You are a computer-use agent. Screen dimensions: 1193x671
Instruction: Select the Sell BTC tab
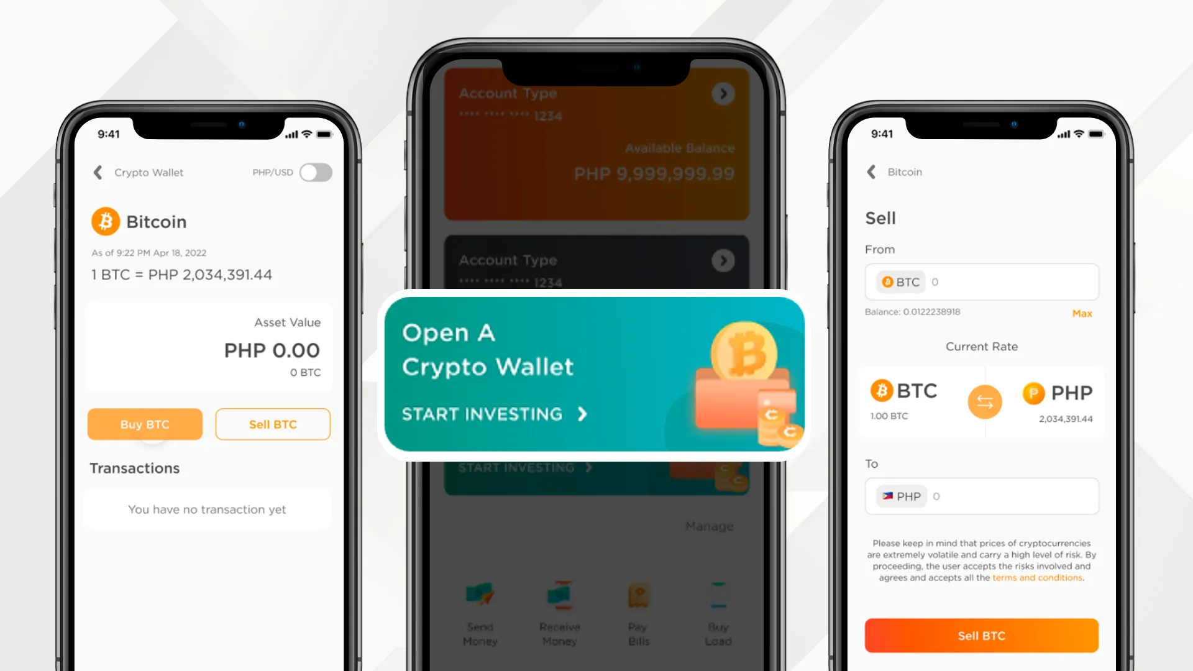[272, 424]
